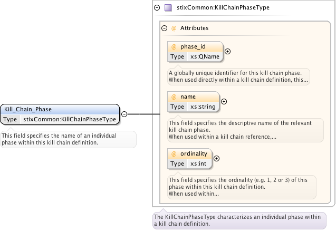Select the phase_id description text
The height and width of the screenshot is (231, 336).
click(238, 76)
